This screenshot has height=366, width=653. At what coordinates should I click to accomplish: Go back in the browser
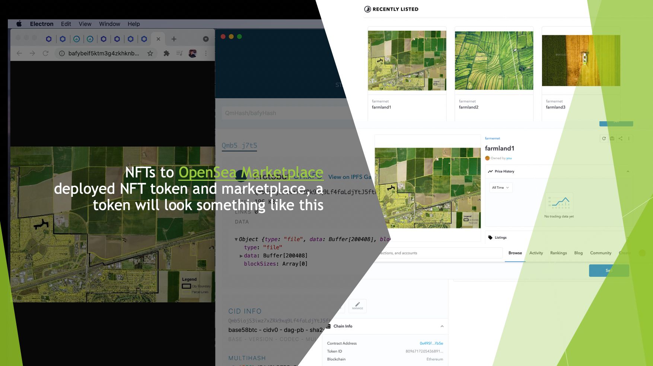[x=19, y=53]
